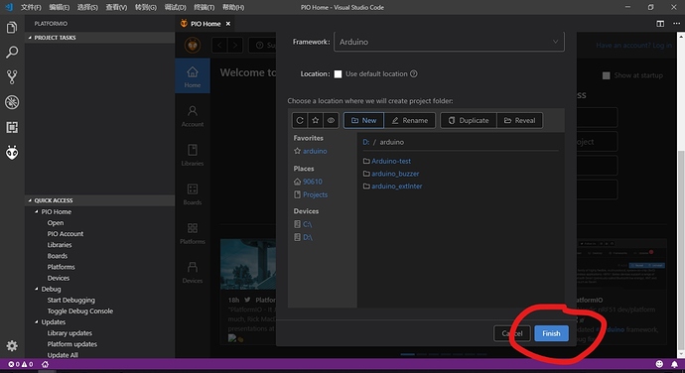Click the New folder button
The height and width of the screenshot is (373, 685).
363,121
